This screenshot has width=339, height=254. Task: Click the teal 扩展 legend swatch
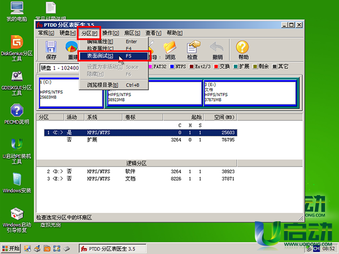(x=236, y=67)
